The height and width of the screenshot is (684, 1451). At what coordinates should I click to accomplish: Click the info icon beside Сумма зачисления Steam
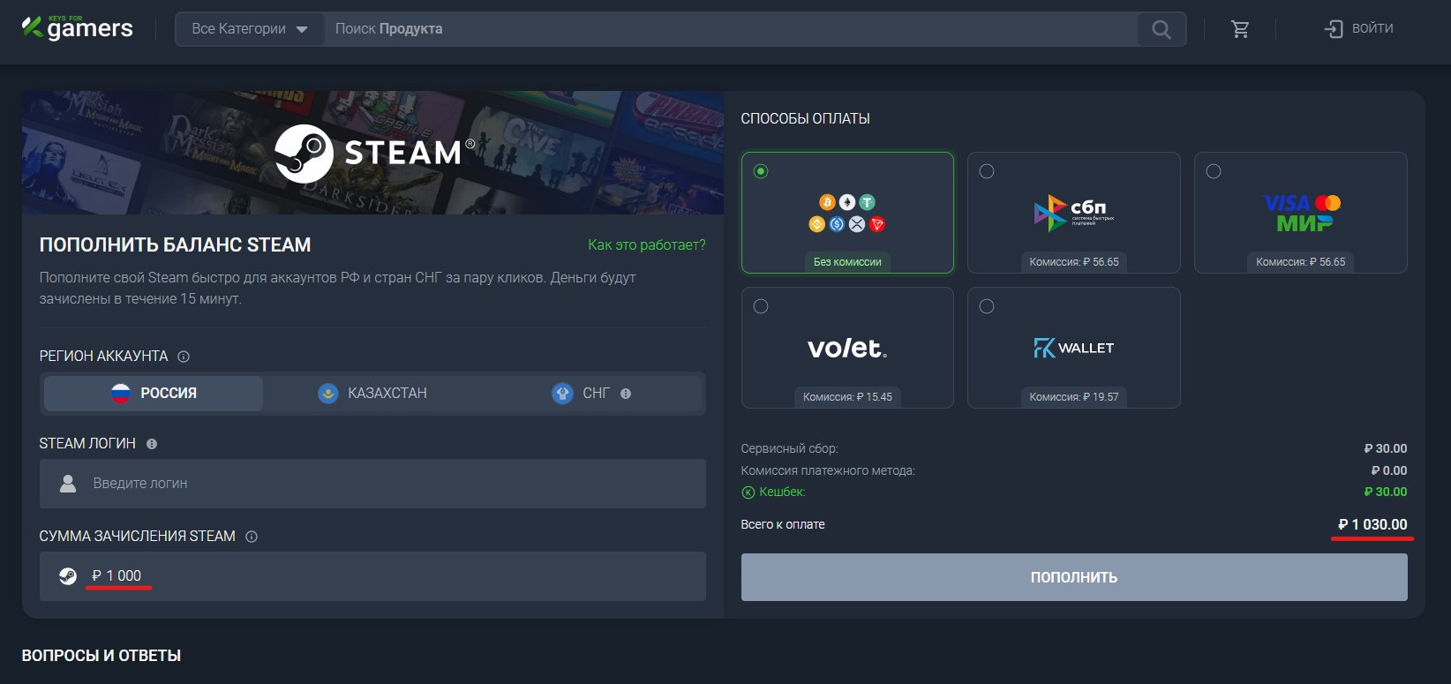tap(252, 537)
